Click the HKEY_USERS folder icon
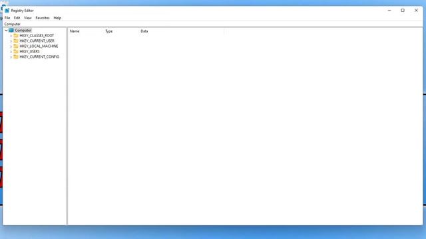This screenshot has width=426, height=239. coord(16,51)
